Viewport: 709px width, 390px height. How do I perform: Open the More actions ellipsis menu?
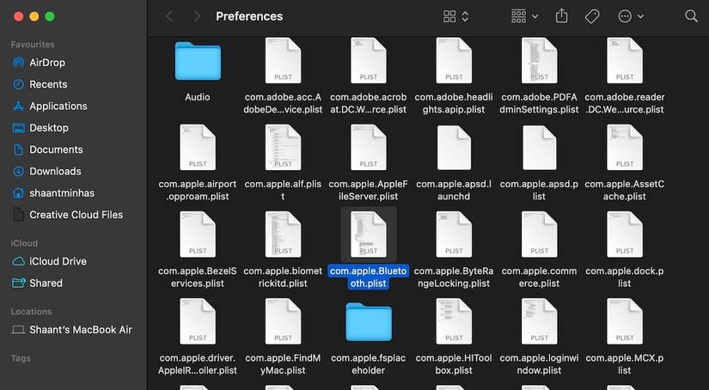click(x=630, y=16)
